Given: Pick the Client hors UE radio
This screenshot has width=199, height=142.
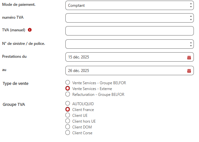Looking at the screenshot, I should (x=68, y=121).
